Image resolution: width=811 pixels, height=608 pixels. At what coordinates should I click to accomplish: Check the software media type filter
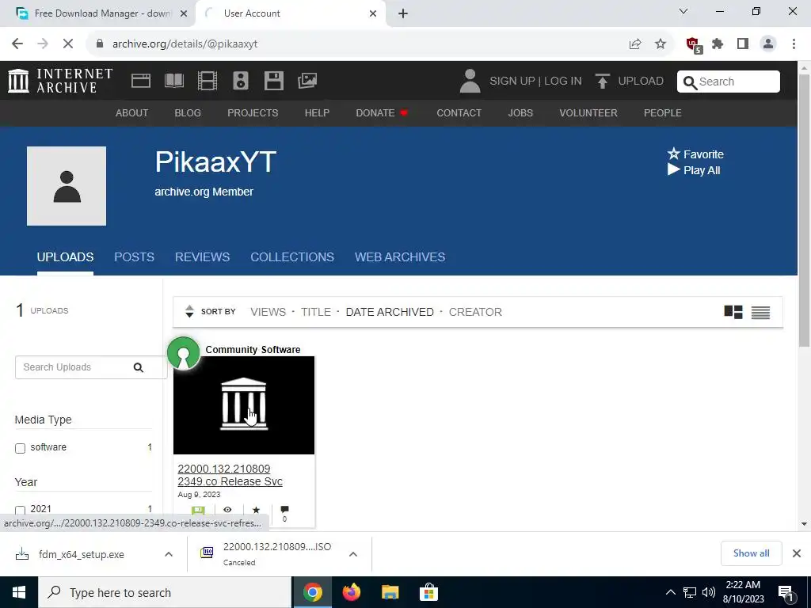tap(20, 448)
